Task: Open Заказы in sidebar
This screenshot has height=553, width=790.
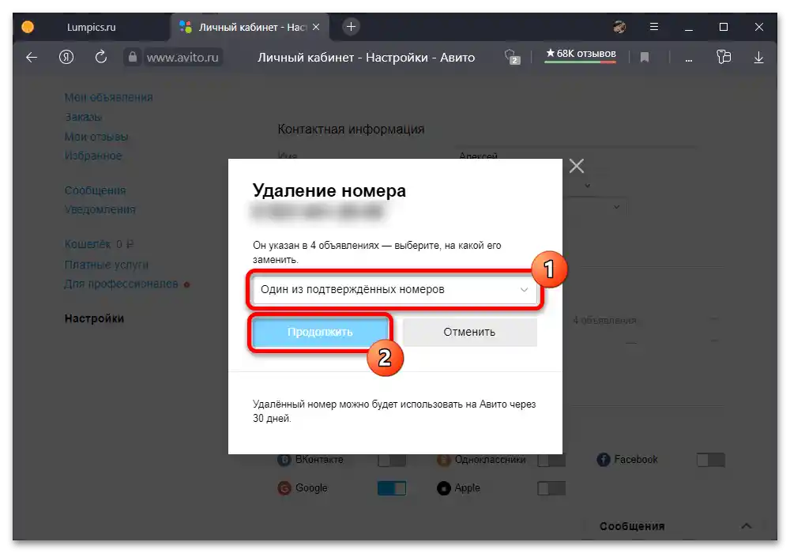Action: tap(83, 117)
